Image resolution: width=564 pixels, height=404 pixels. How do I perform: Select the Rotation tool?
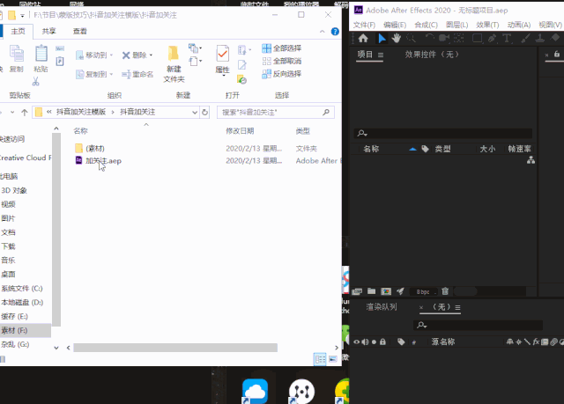coord(429,38)
